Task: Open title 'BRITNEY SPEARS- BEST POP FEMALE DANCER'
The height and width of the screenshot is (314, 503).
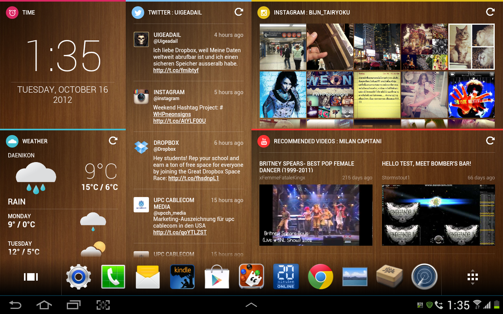Action: (307, 167)
